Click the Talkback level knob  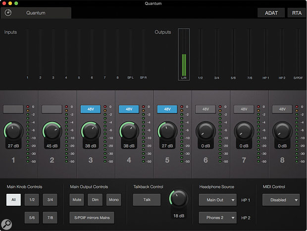(x=179, y=198)
